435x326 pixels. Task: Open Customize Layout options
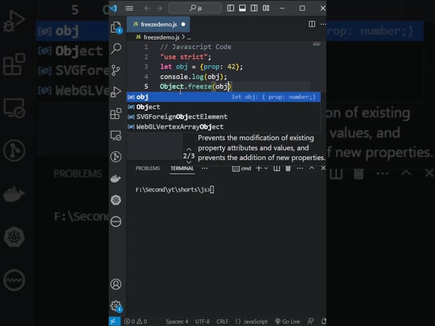point(266,8)
